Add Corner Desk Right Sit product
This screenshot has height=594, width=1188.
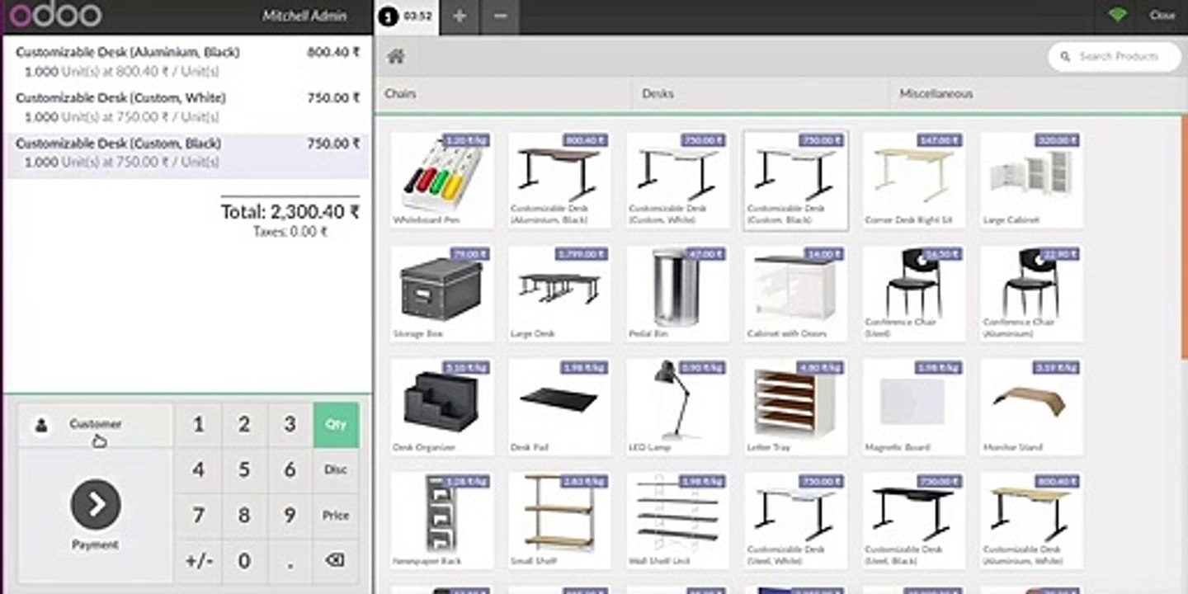coord(914,180)
